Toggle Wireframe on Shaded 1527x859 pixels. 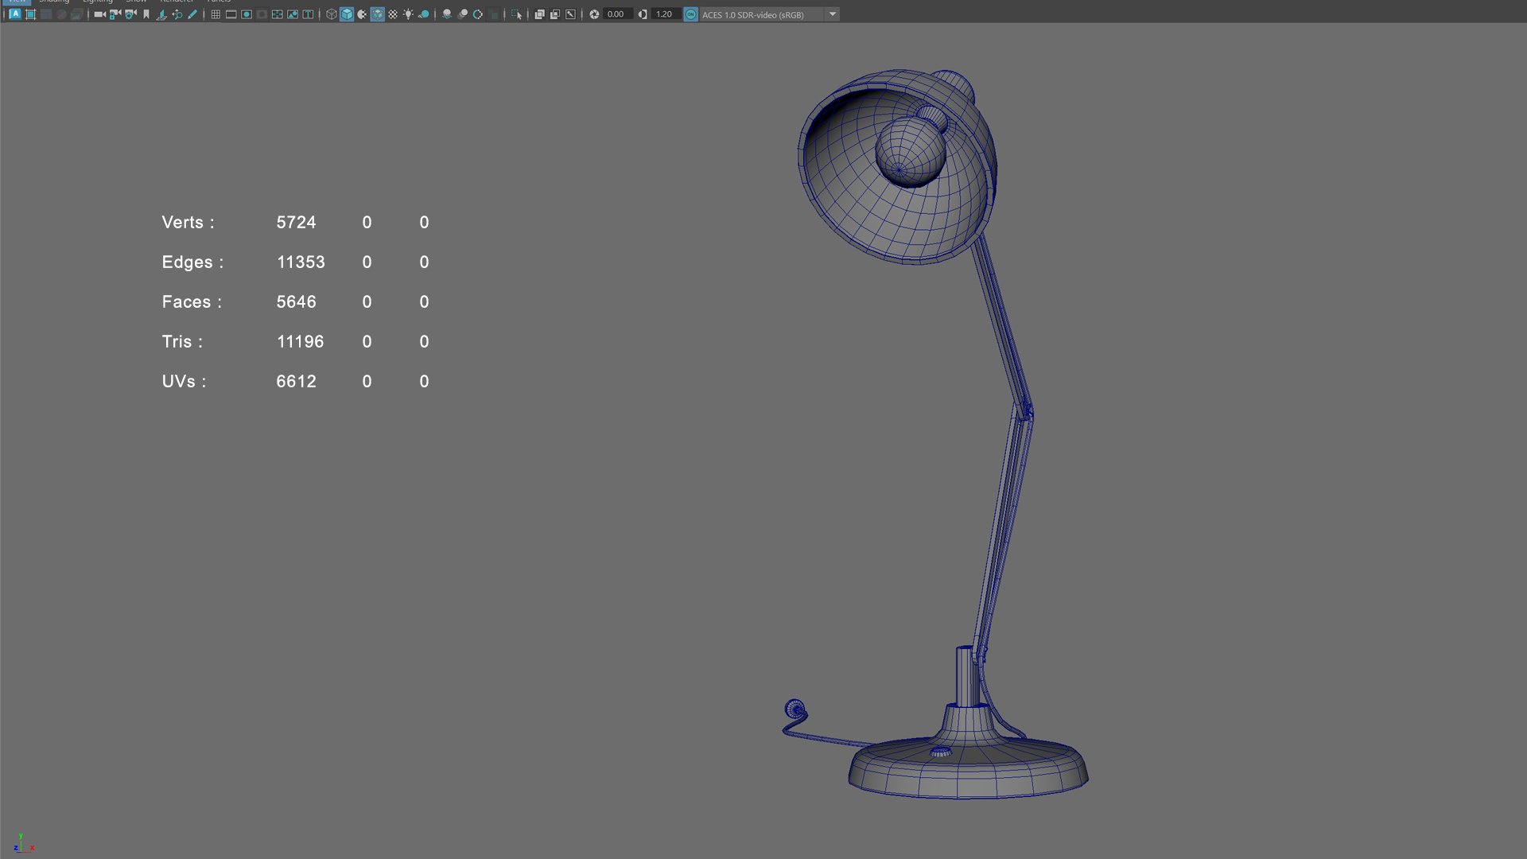377,14
